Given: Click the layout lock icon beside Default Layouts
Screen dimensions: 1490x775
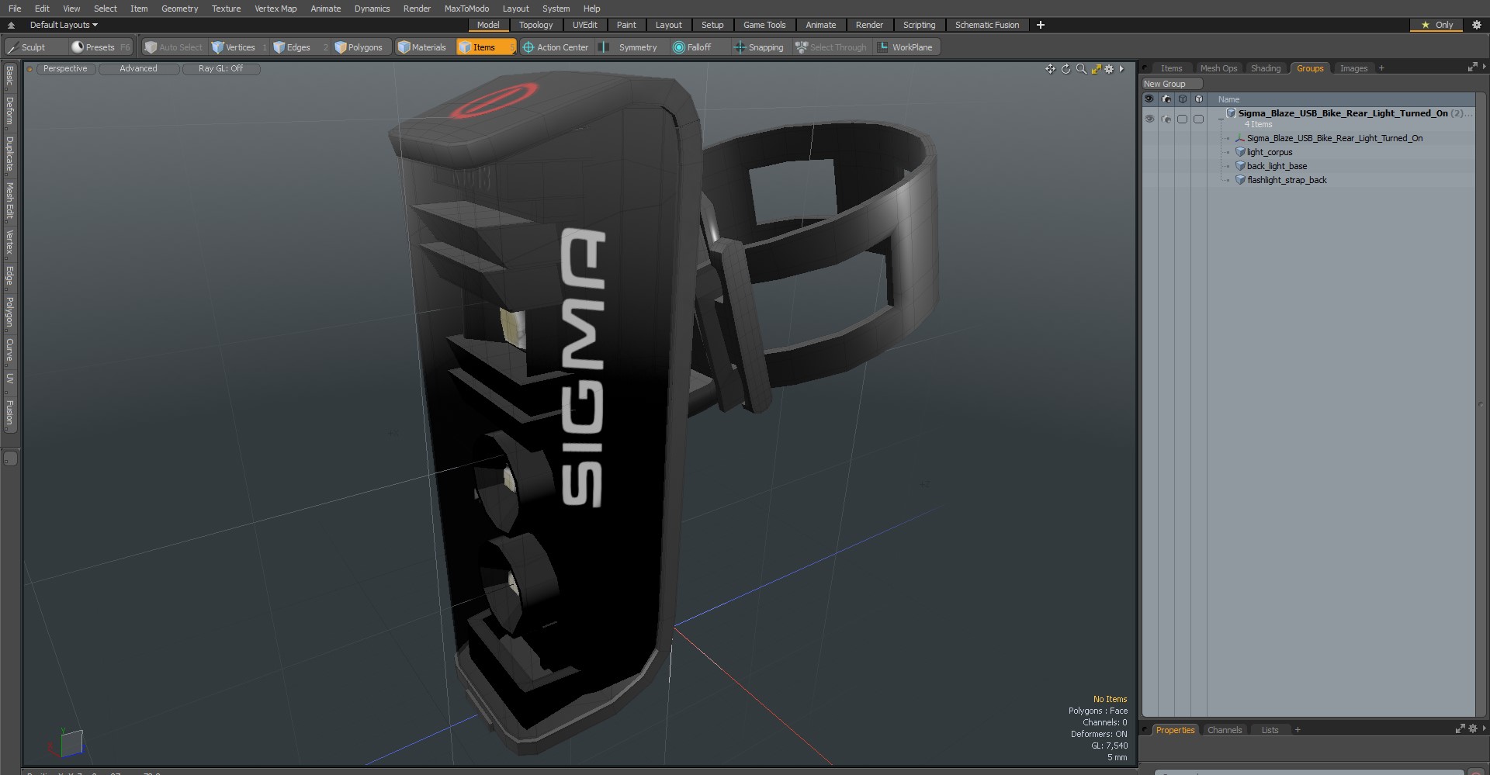Looking at the screenshot, I should [11, 25].
